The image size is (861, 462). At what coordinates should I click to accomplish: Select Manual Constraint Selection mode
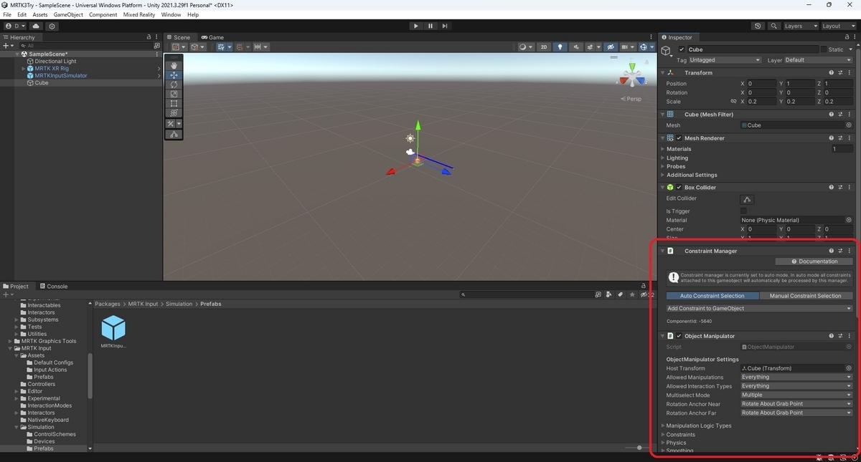(x=806, y=296)
